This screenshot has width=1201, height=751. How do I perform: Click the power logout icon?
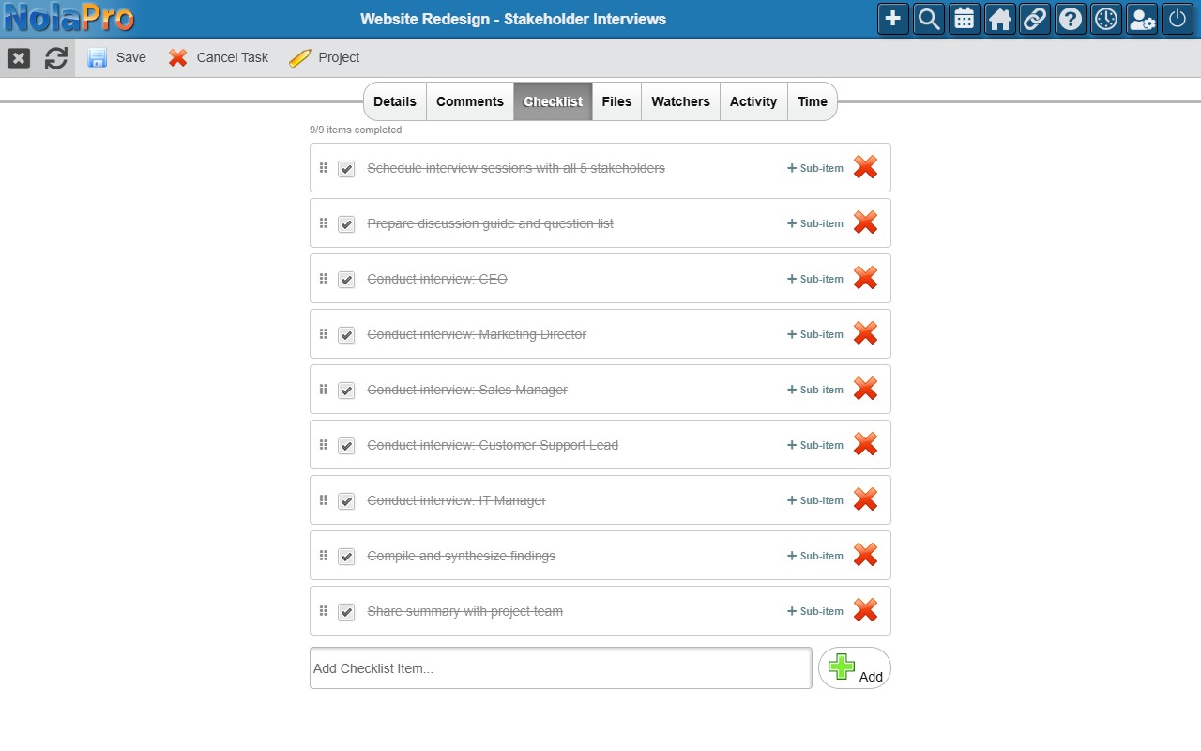[1178, 19]
